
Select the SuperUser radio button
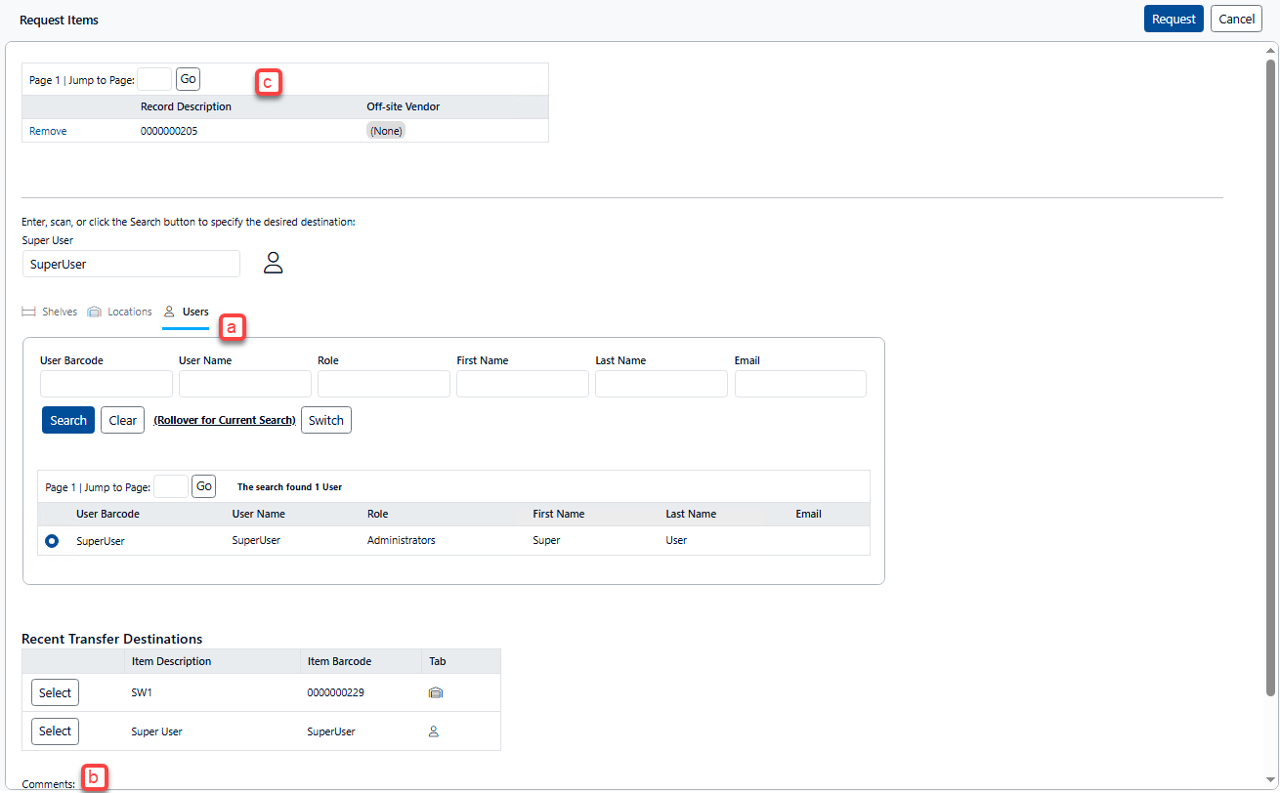52,540
